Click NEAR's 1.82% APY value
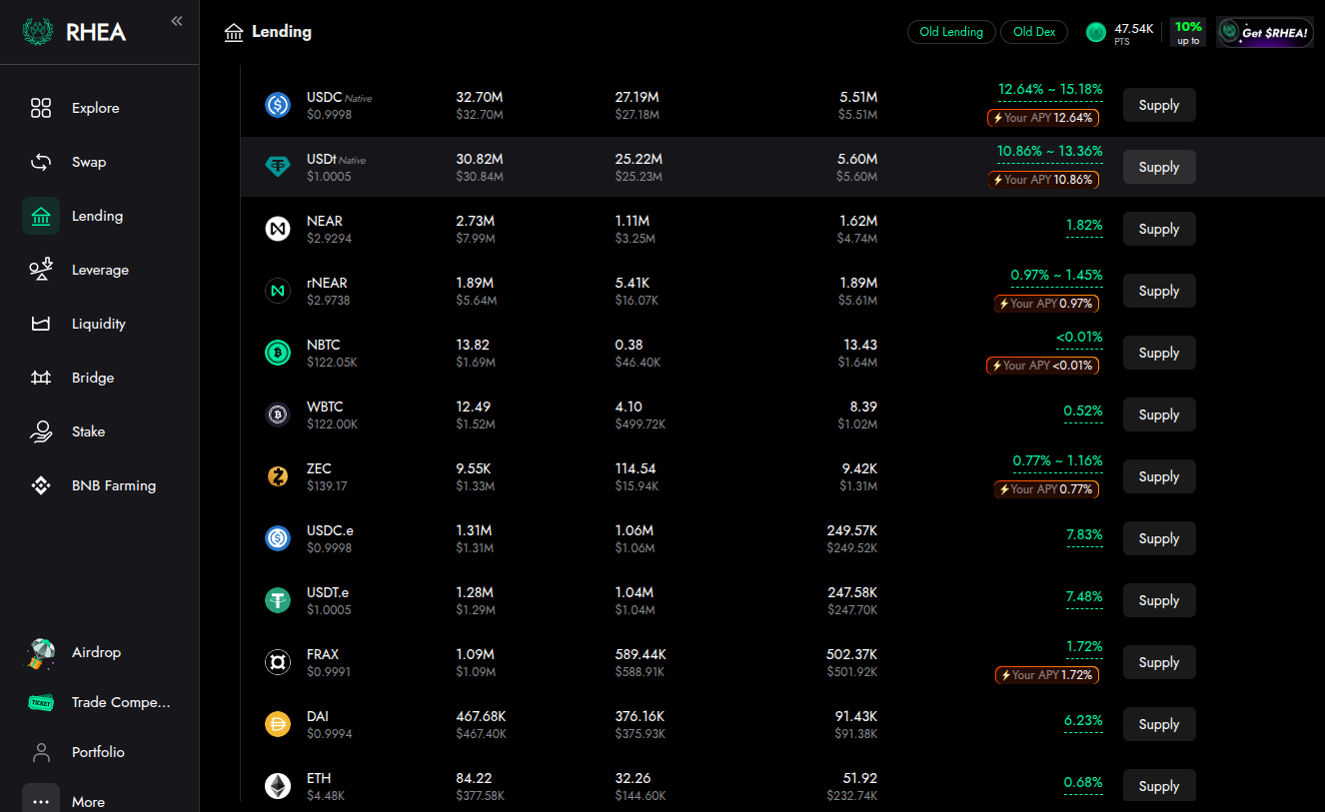Image resolution: width=1325 pixels, height=812 pixels. (1084, 226)
